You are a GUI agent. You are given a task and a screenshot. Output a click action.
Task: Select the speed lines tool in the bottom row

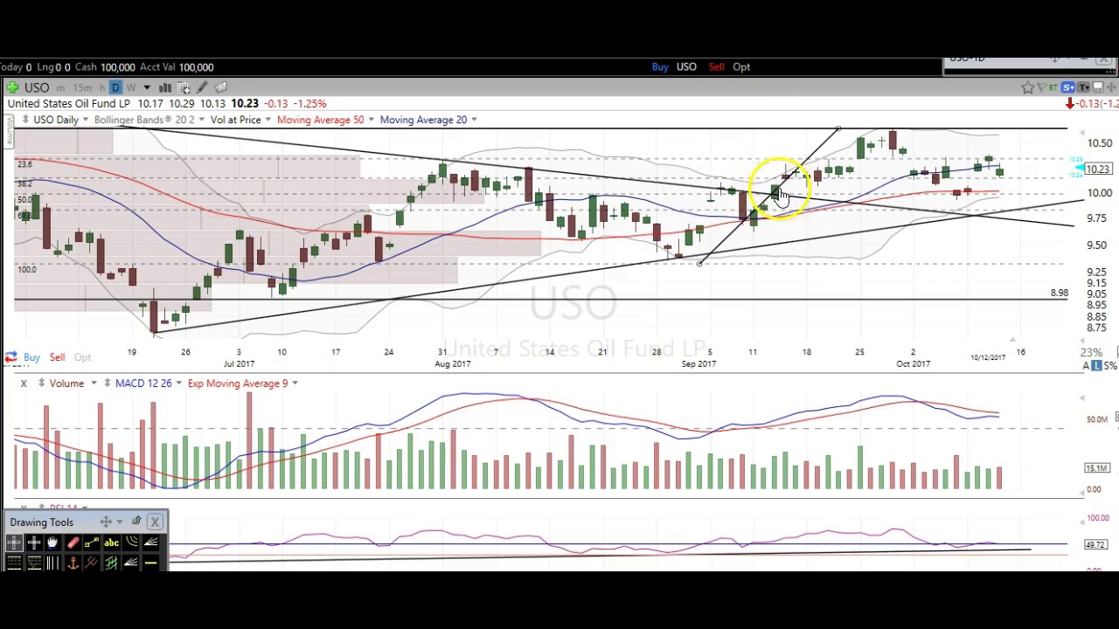[x=131, y=563]
